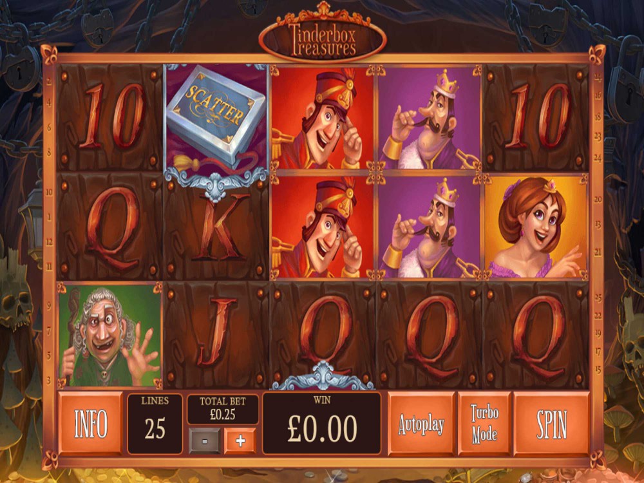
Task: Open the INFO paytable
Action: pos(90,424)
